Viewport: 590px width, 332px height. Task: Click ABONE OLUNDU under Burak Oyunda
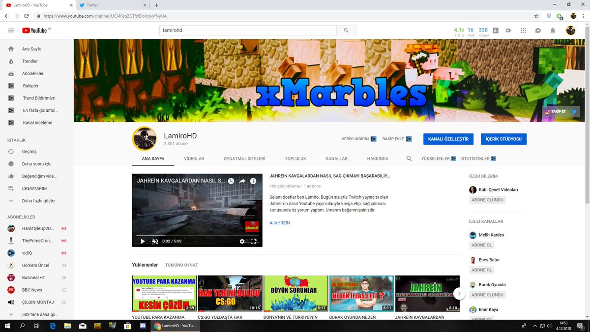pos(487,295)
